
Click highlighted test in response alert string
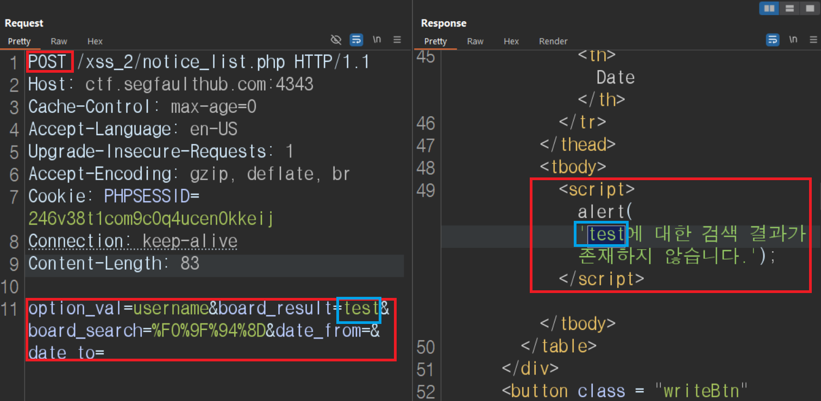pos(606,234)
